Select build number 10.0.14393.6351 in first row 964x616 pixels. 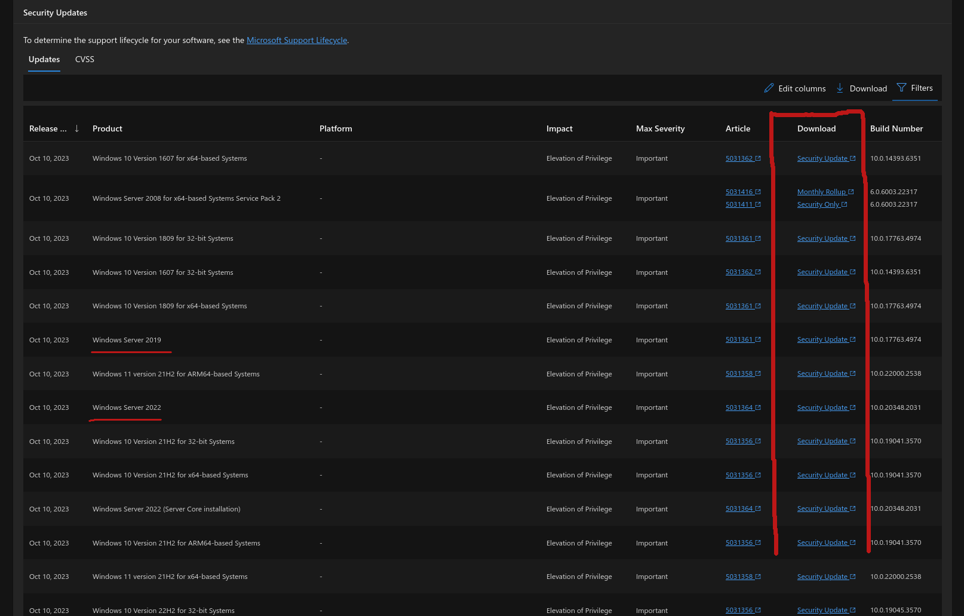[895, 158]
